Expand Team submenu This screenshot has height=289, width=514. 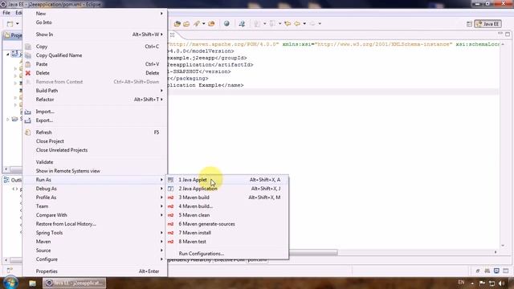coord(95,206)
